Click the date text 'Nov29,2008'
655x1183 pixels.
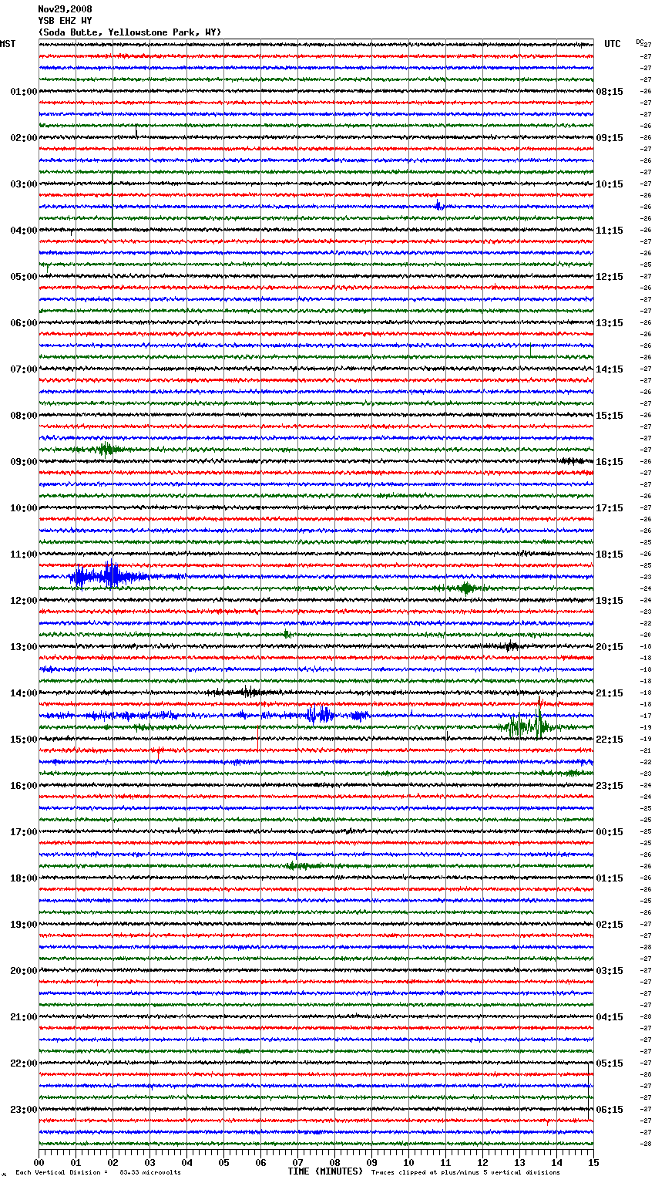pyautogui.click(x=65, y=9)
